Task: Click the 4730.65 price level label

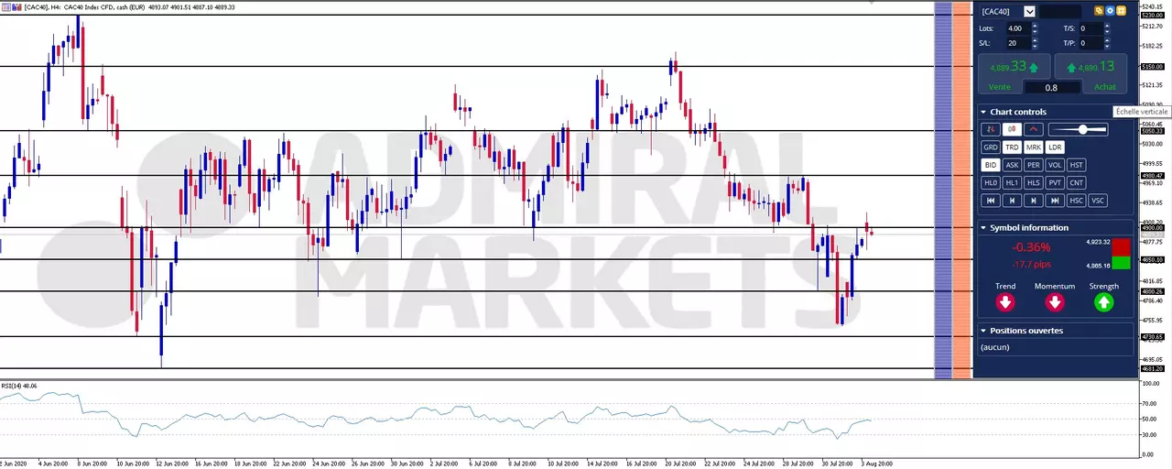Action: (1152, 336)
